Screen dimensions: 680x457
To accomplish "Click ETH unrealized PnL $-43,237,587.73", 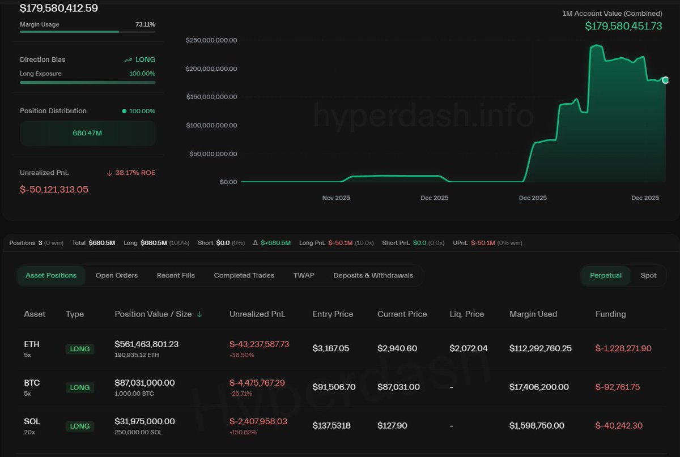I will [x=259, y=344].
